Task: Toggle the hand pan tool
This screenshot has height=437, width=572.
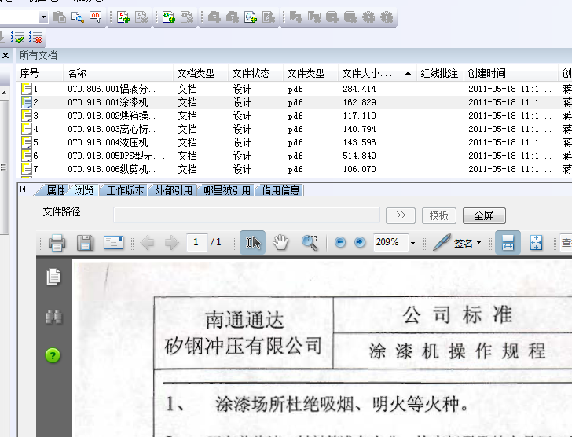Action: click(280, 243)
